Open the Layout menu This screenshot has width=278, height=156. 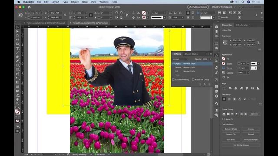55,2
